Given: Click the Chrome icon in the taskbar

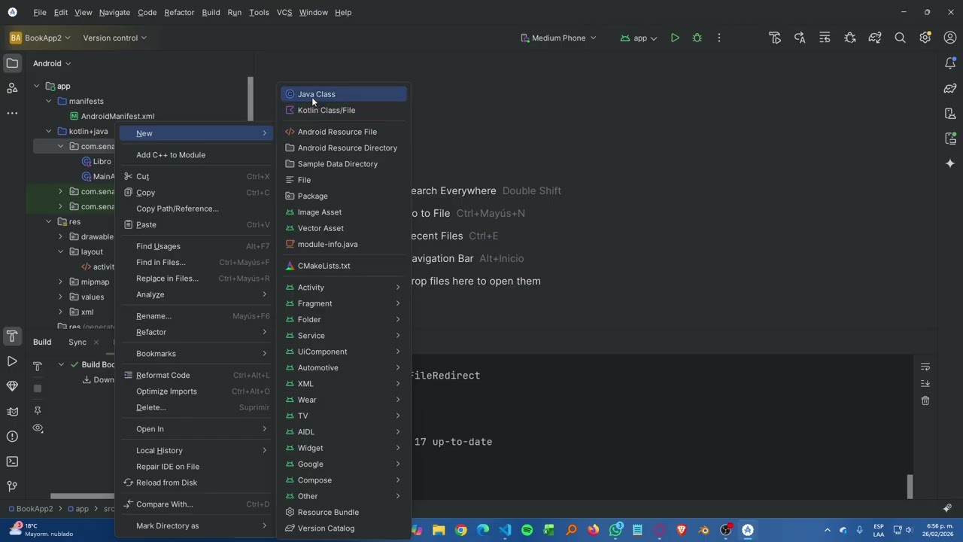Looking at the screenshot, I should 460,530.
